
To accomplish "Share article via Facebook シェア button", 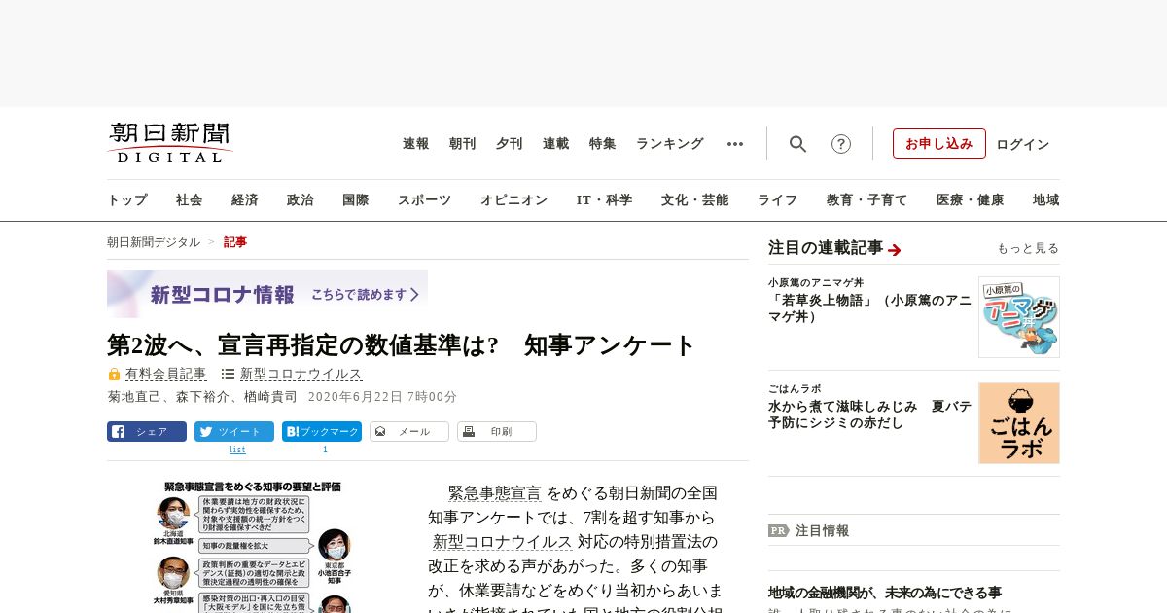I will [x=147, y=431].
